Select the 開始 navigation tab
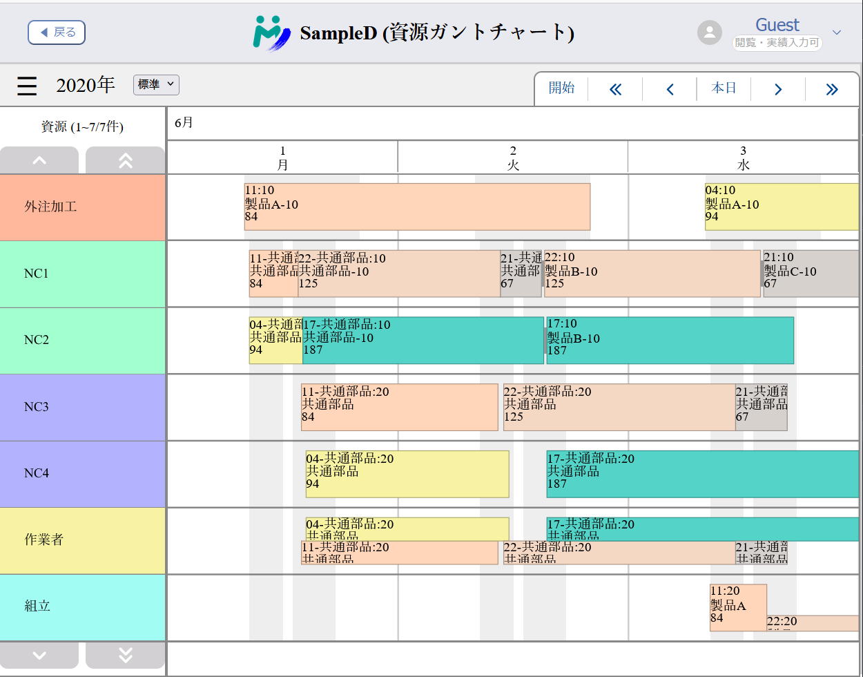The width and height of the screenshot is (863, 677). [561, 88]
